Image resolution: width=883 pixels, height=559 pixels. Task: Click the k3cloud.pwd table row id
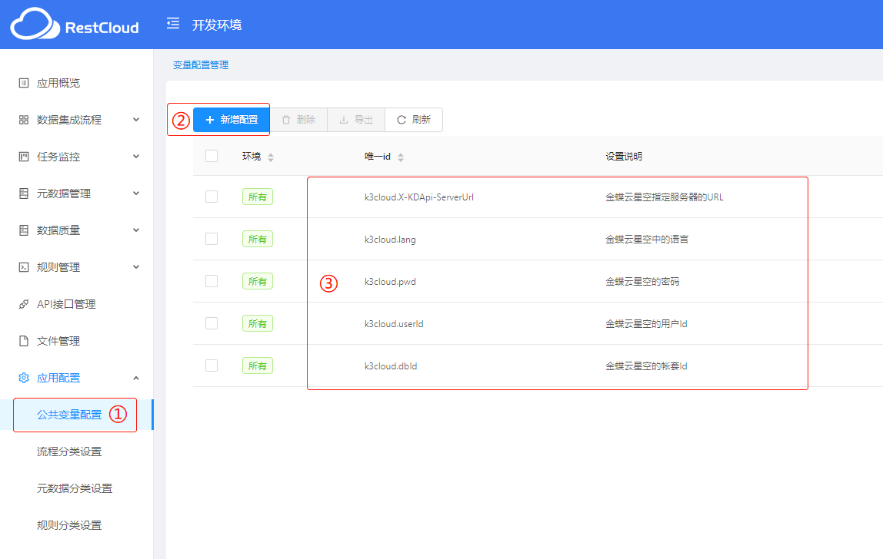[390, 282]
